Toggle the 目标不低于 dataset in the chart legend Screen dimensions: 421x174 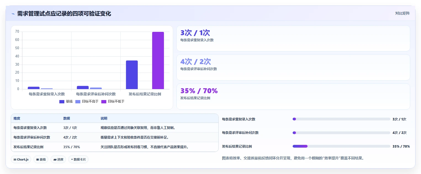coord(113,101)
